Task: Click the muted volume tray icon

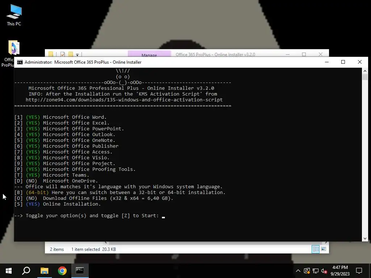Action: click(324, 271)
